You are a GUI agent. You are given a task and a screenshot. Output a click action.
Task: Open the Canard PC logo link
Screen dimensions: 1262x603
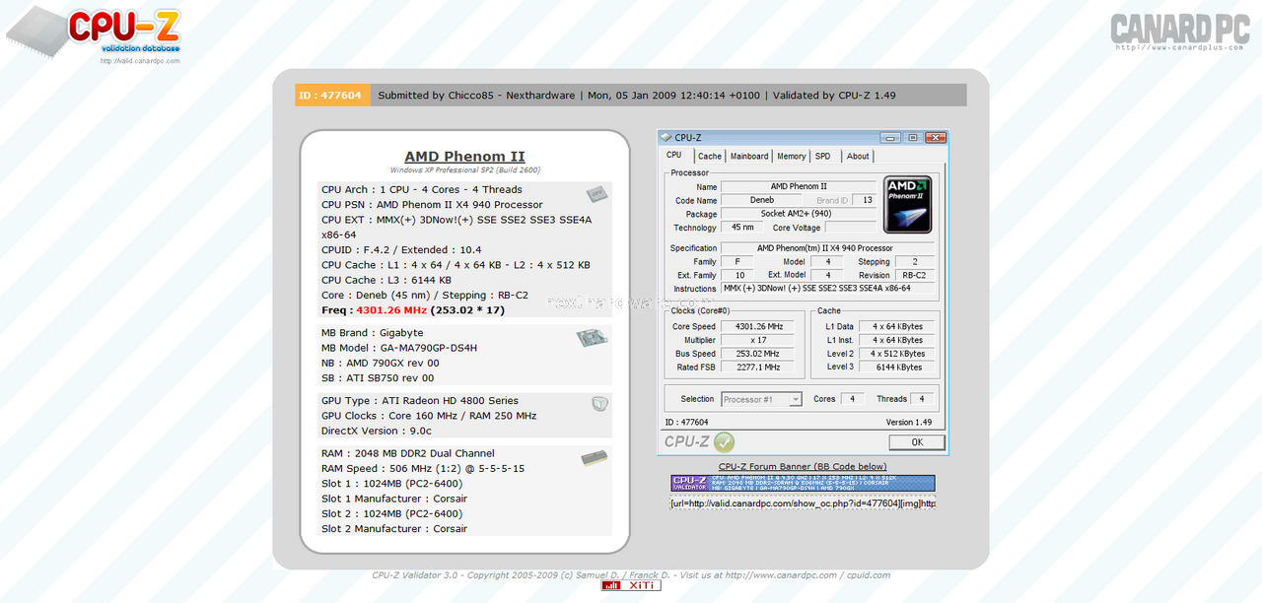point(1180,32)
